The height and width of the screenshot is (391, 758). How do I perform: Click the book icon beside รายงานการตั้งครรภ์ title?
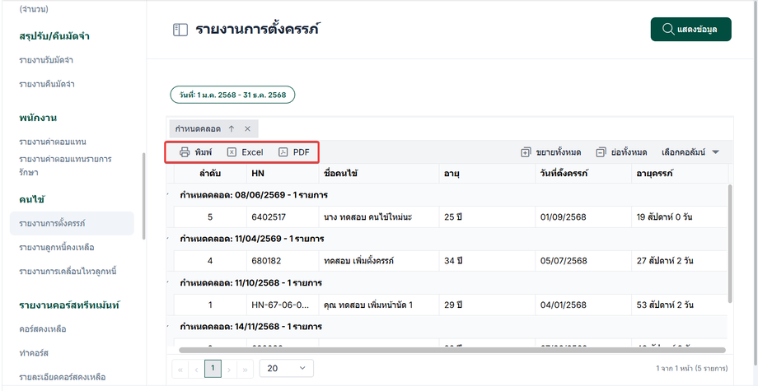point(180,30)
